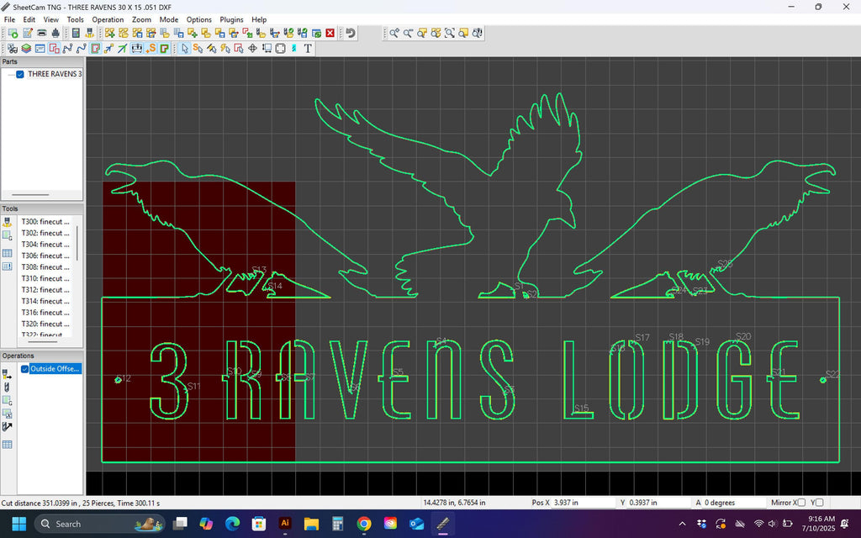Select the arrow pointer Edit tool
861x538 pixels.
coord(184,48)
